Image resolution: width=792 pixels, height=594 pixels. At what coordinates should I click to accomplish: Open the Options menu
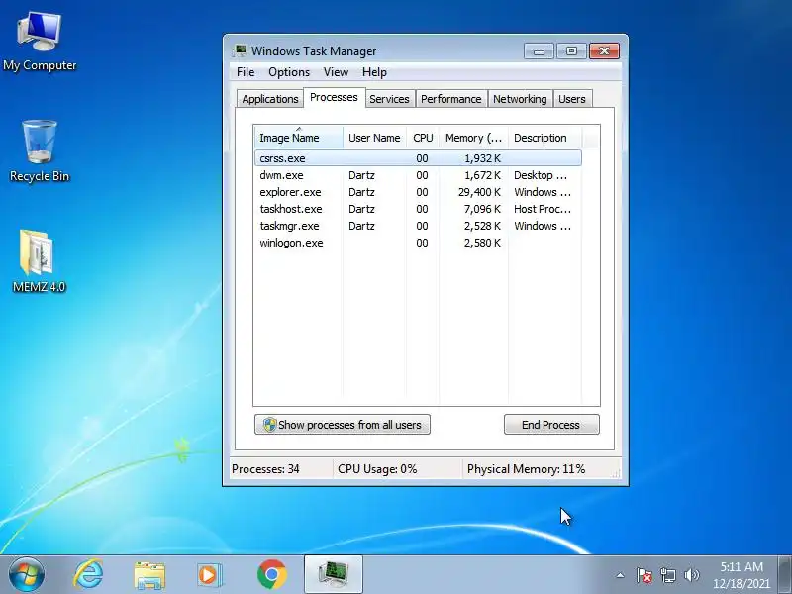click(x=289, y=72)
